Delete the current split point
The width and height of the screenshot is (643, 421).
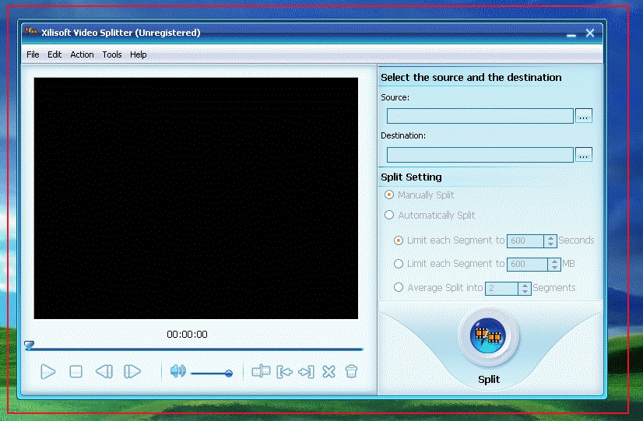[x=329, y=372]
